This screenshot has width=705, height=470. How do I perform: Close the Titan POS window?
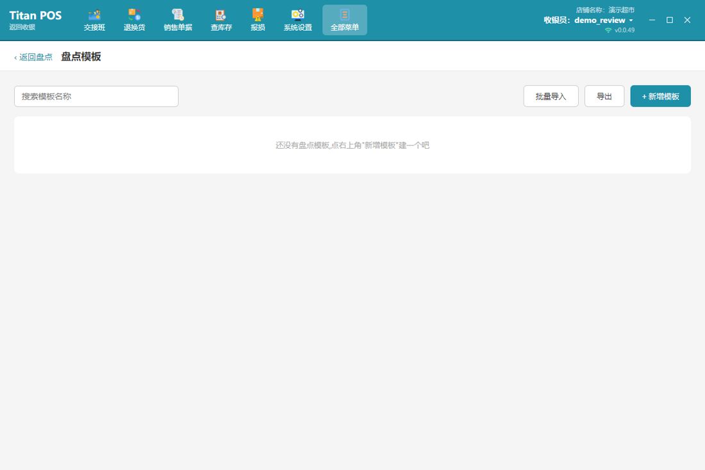coord(687,21)
